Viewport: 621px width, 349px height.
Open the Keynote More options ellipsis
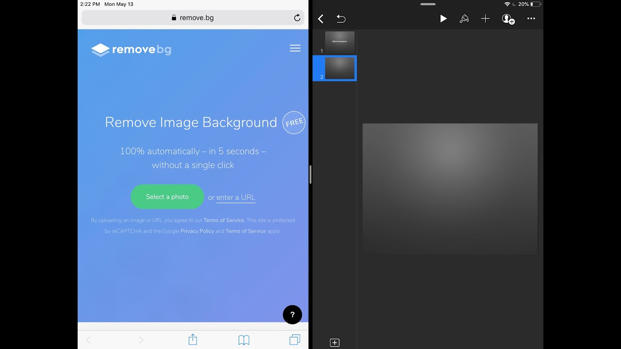[531, 19]
